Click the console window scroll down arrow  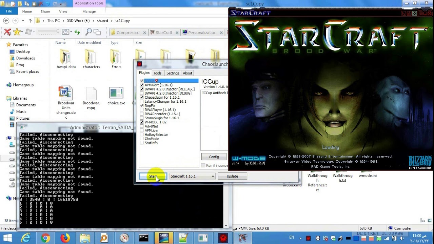pyautogui.click(x=226, y=225)
